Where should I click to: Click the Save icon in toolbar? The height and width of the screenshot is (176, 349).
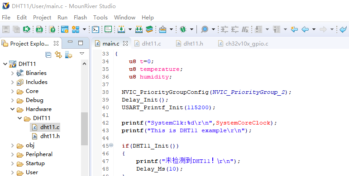tap(6, 29)
